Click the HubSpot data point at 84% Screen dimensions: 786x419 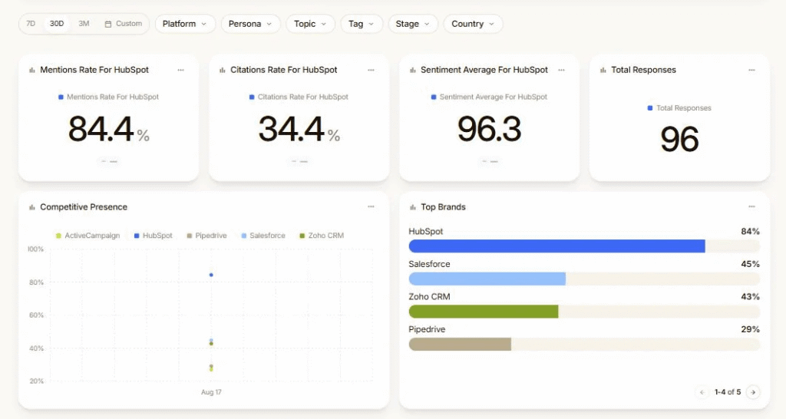coord(211,275)
